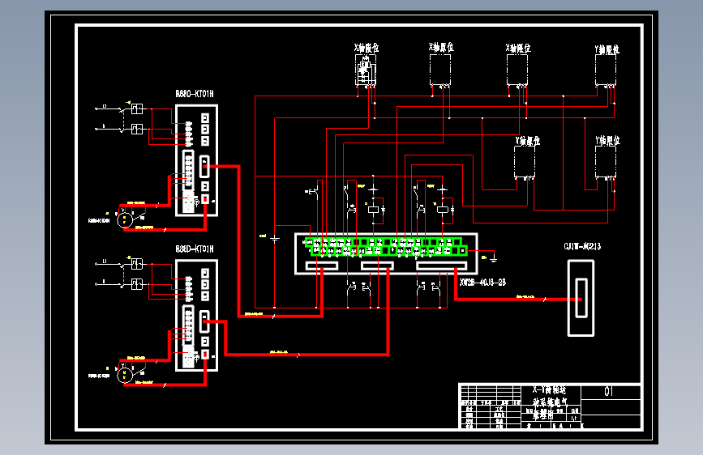Select the upper R88D-KT01H driver body

[196, 160]
